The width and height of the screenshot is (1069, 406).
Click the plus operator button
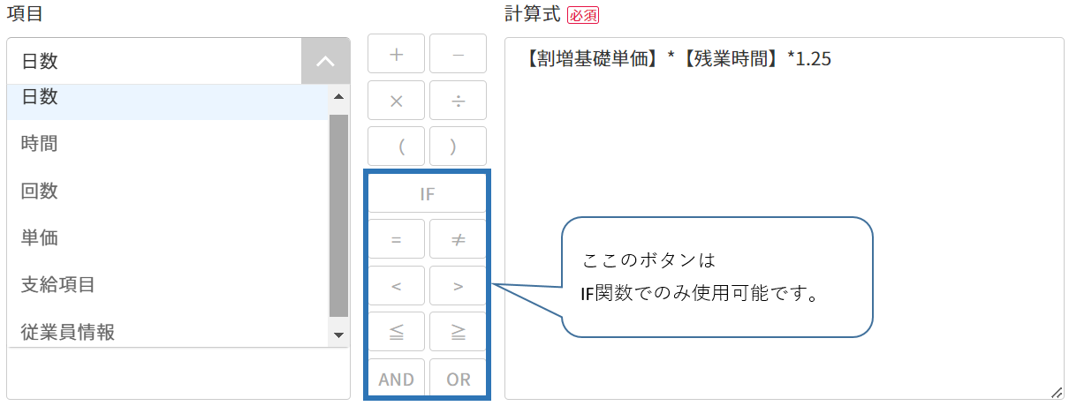[x=396, y=54]
